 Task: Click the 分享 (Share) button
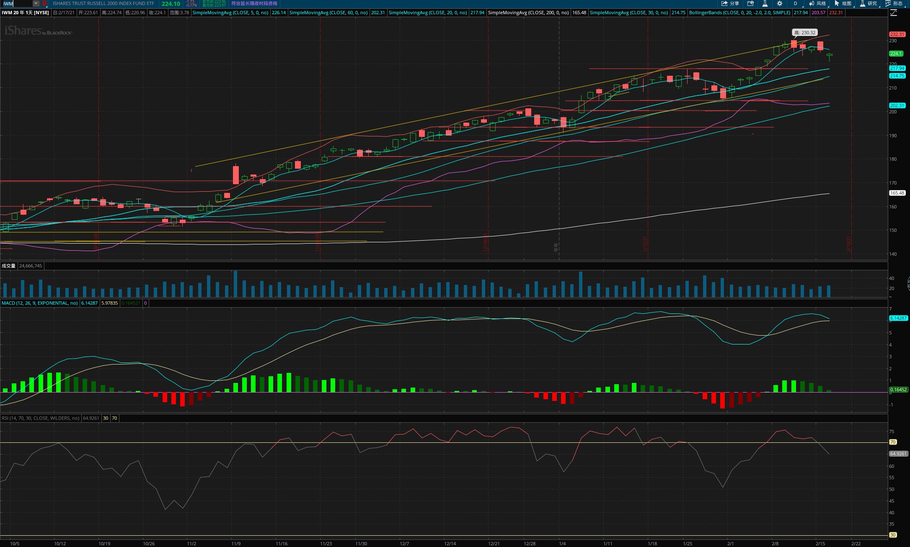coord(730,3)
